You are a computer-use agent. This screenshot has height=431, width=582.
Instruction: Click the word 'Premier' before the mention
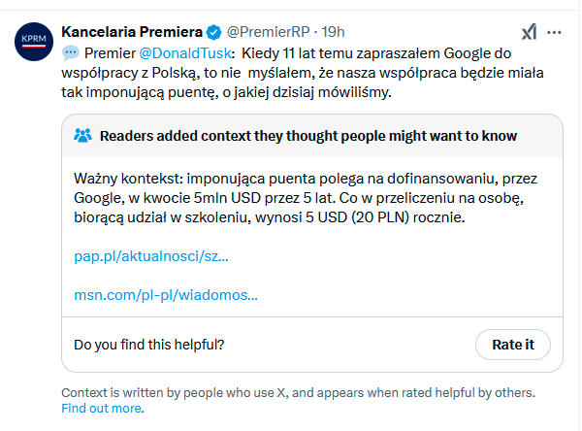click(110, 53)
